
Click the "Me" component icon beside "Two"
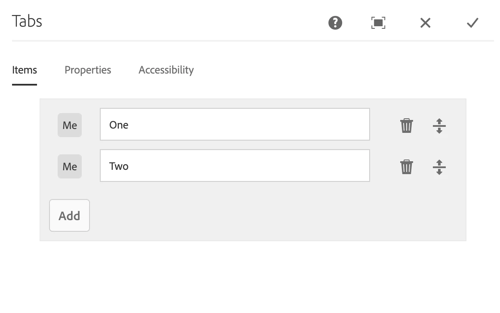point(70,166)
